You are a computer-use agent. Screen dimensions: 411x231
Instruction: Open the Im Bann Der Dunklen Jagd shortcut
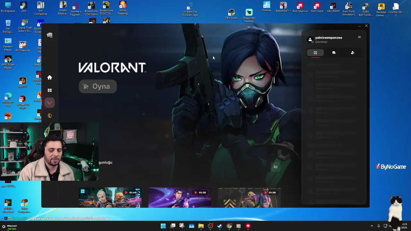click(190, 10)
